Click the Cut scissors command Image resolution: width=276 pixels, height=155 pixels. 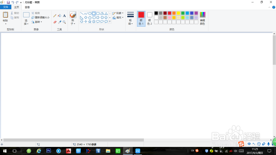point(15,13)
